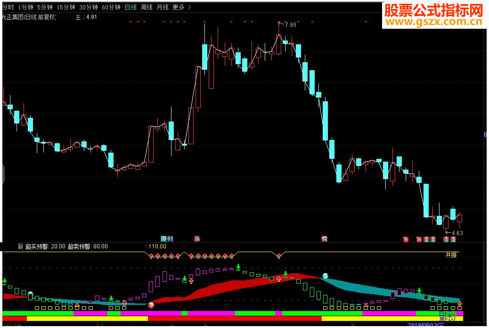This screenshot has width=489, height=328.
Task: Open the red 涨 event marker
Action: pos(197,239)
